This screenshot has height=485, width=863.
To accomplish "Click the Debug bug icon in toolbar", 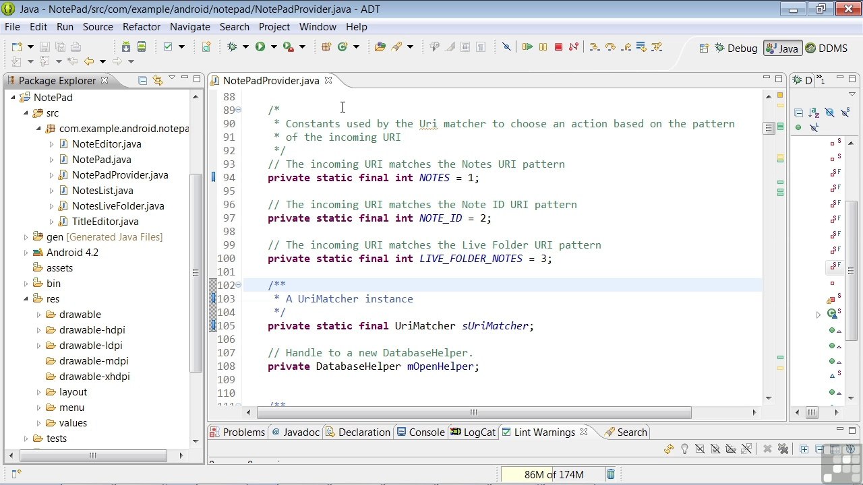I will 233,46.
